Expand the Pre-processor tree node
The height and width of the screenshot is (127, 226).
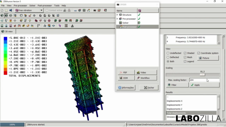(117, 19)
